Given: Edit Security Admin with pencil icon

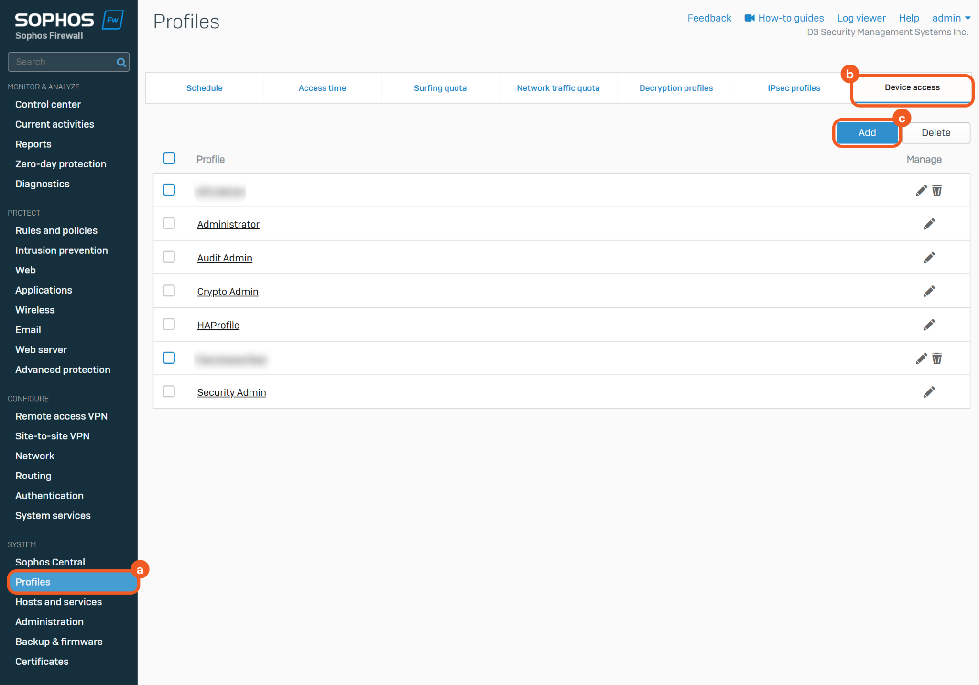Looking at the screenshot, I should point(929,392).
